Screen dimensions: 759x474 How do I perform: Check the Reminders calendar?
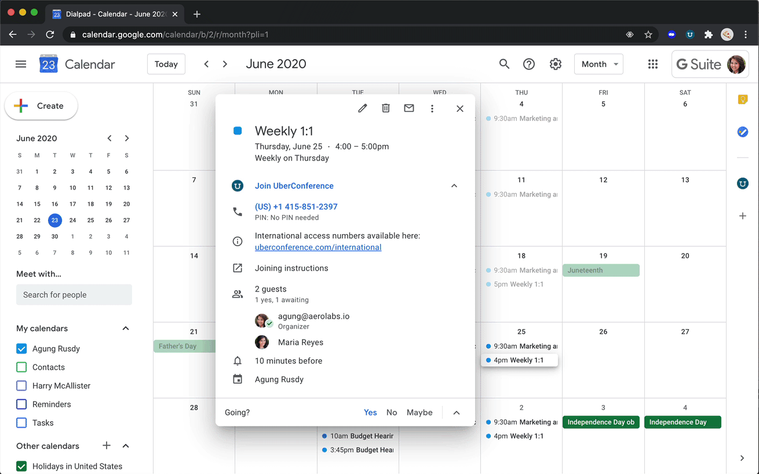[21, 404]
